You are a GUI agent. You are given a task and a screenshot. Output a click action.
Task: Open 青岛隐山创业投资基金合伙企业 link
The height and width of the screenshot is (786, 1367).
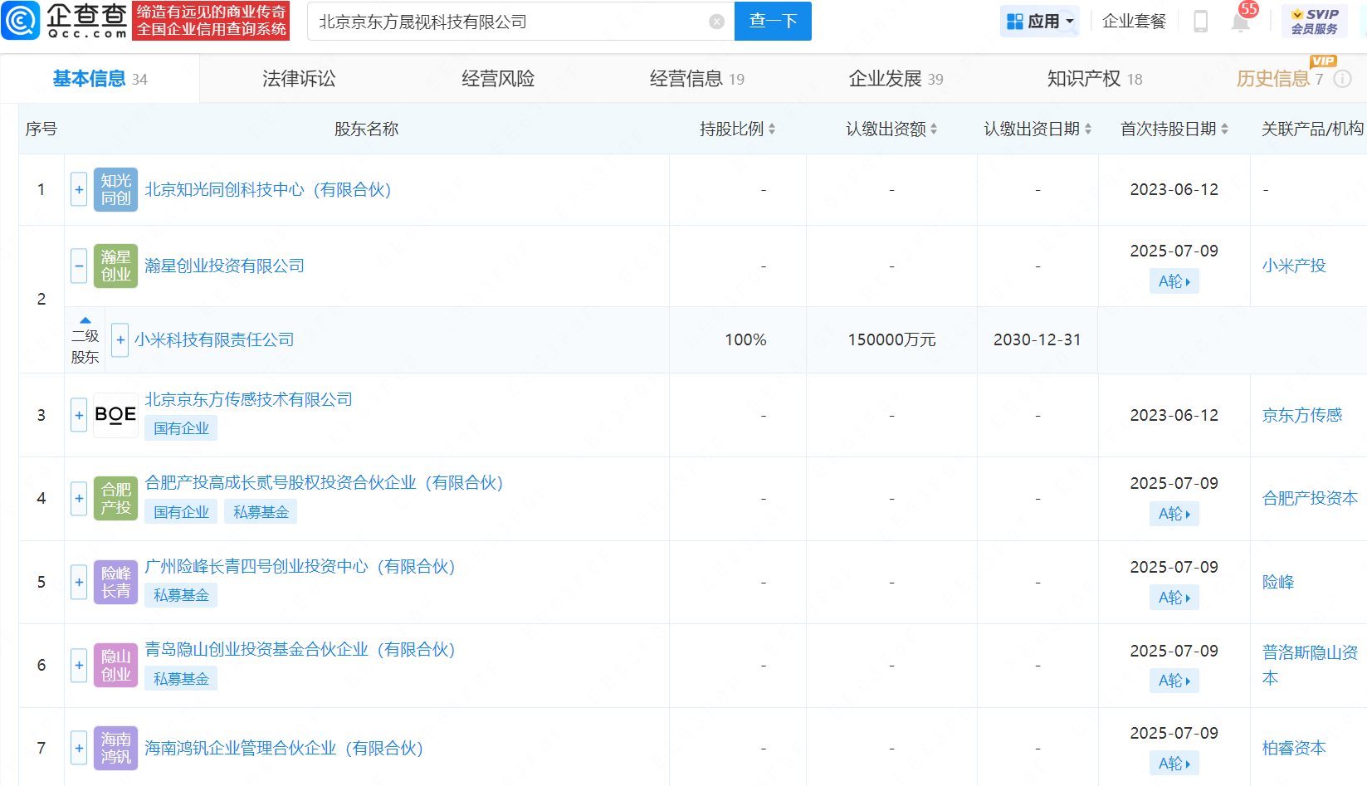(300, 649)
